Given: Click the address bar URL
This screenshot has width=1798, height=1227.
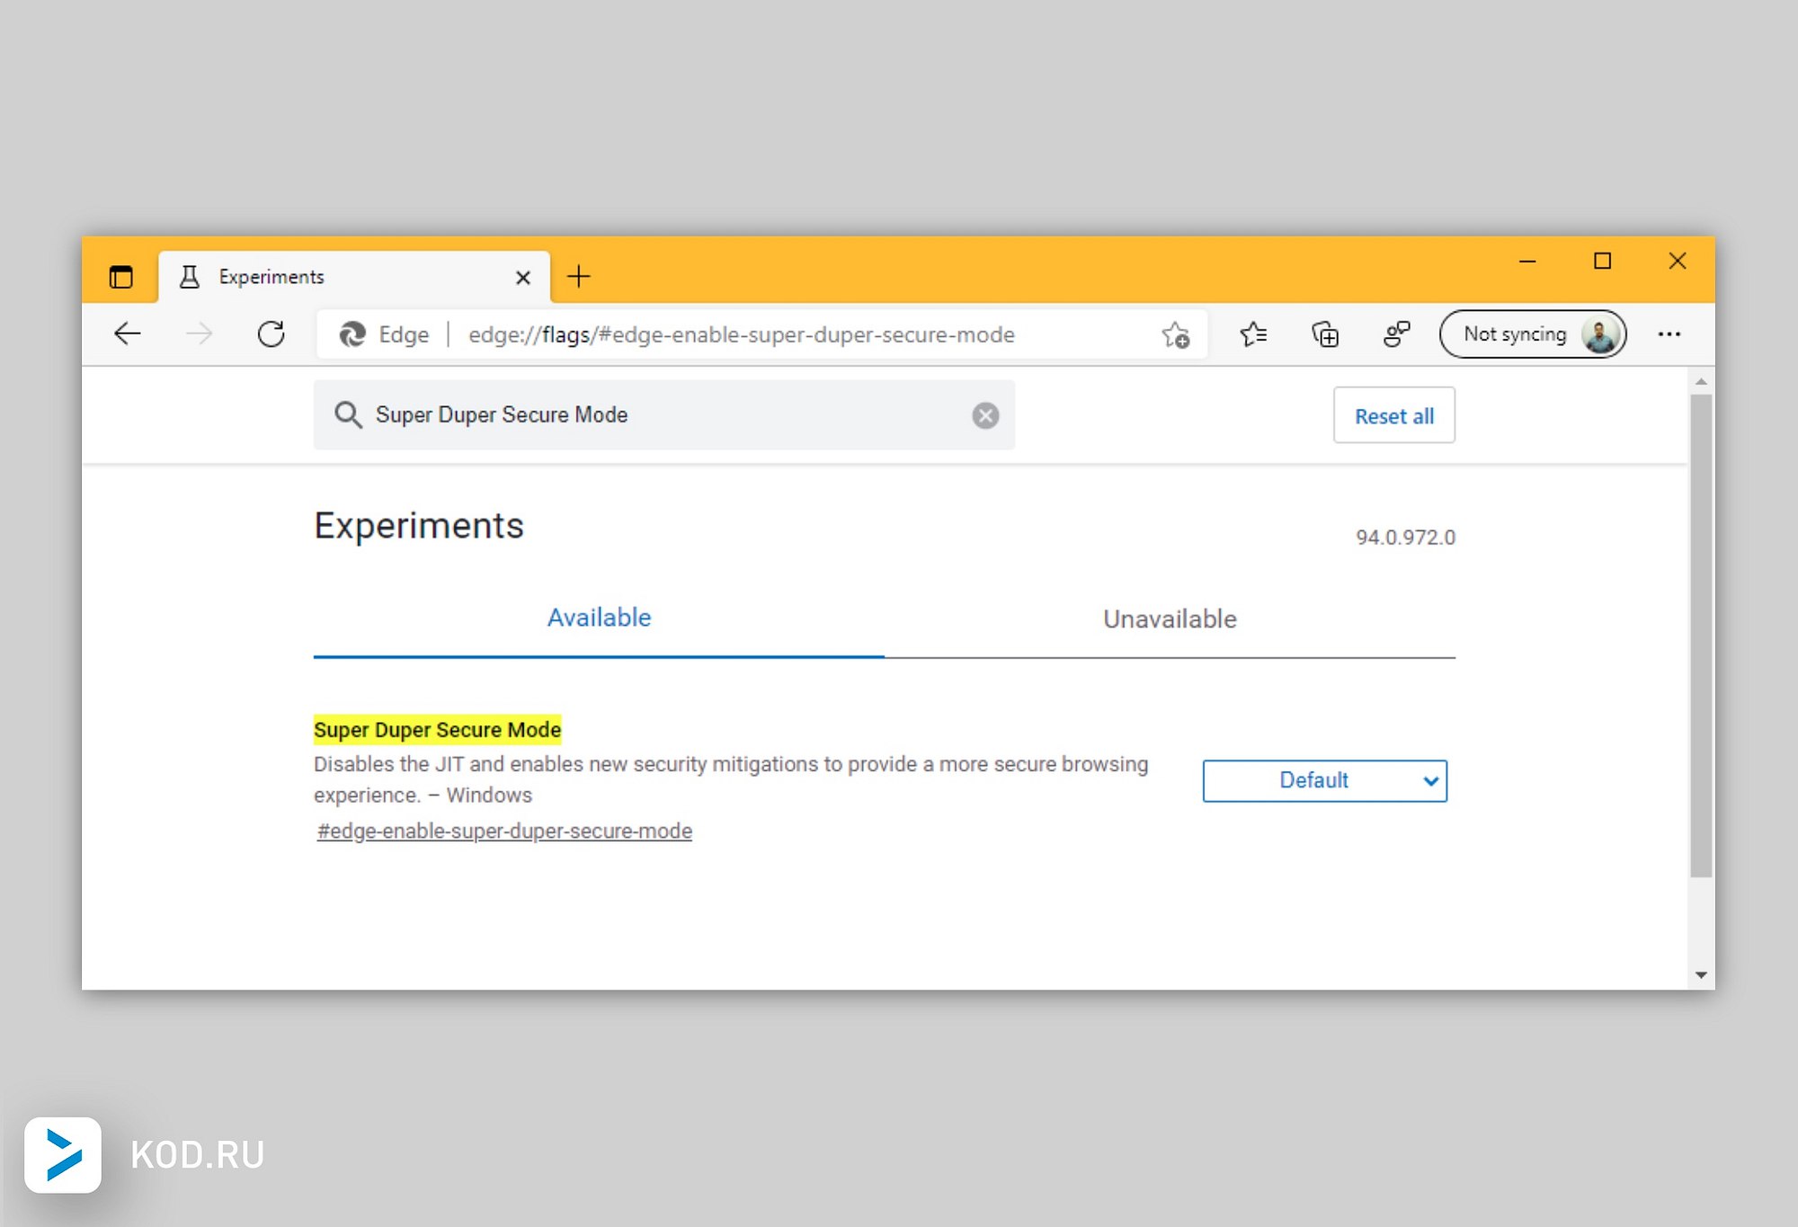Looking at the screenshot, I should [741, 334].
